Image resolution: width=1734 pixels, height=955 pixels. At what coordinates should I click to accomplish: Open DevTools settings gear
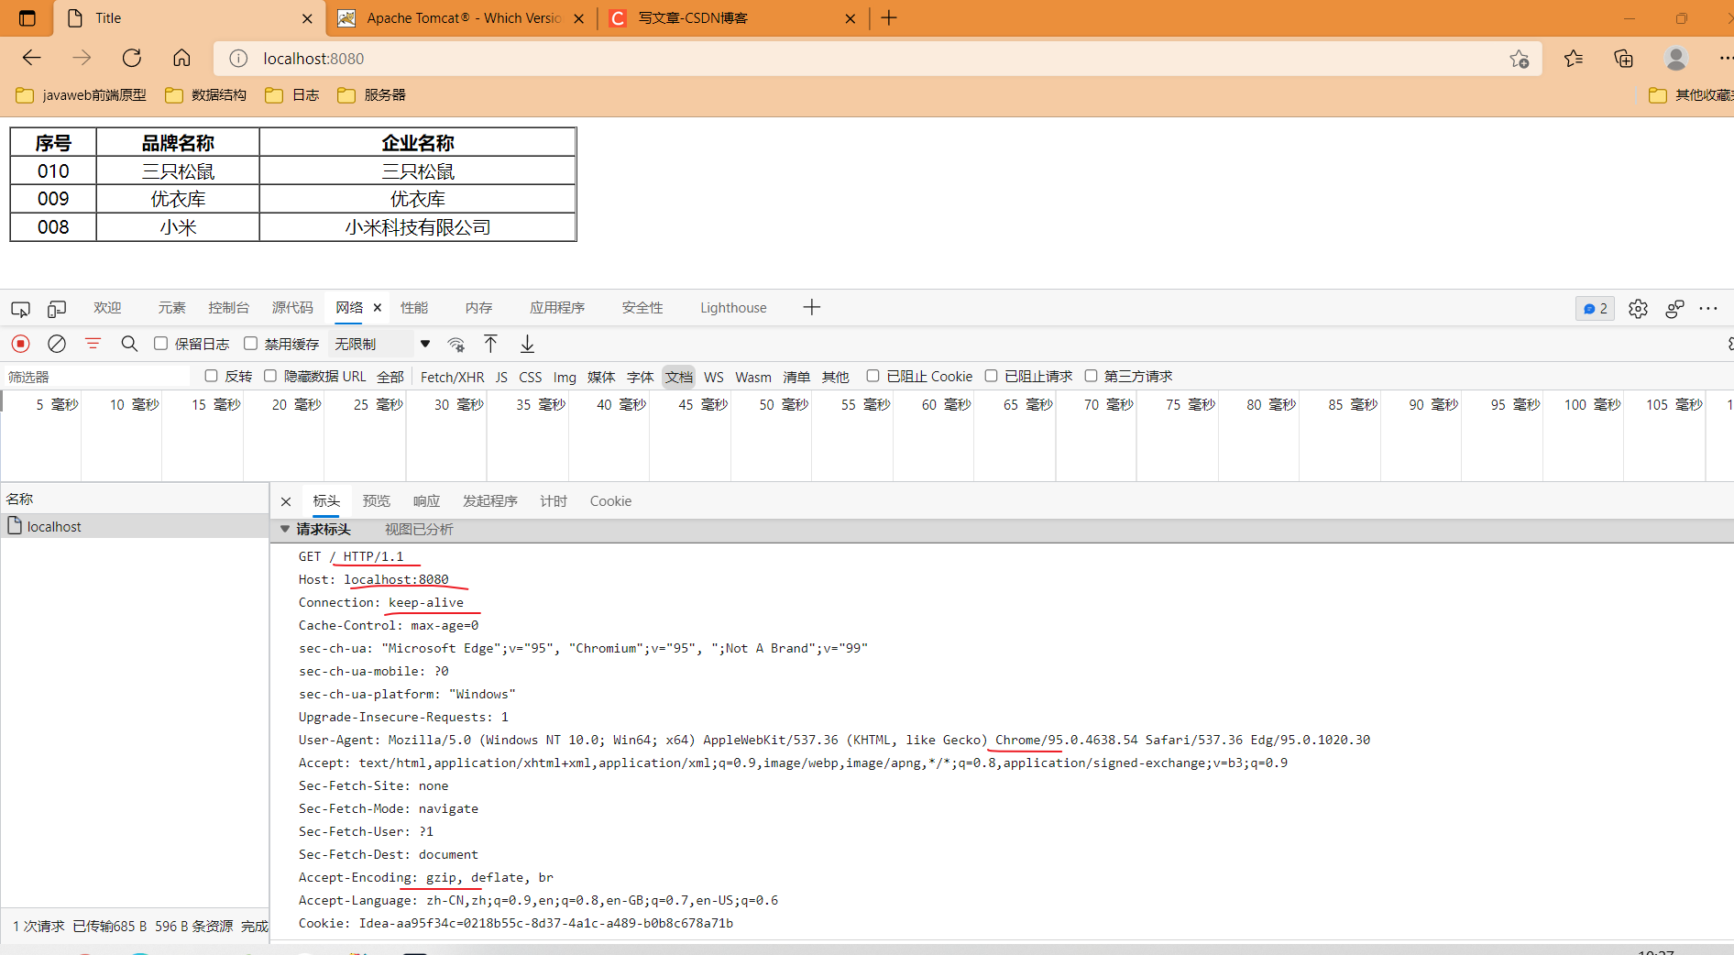1638,309
